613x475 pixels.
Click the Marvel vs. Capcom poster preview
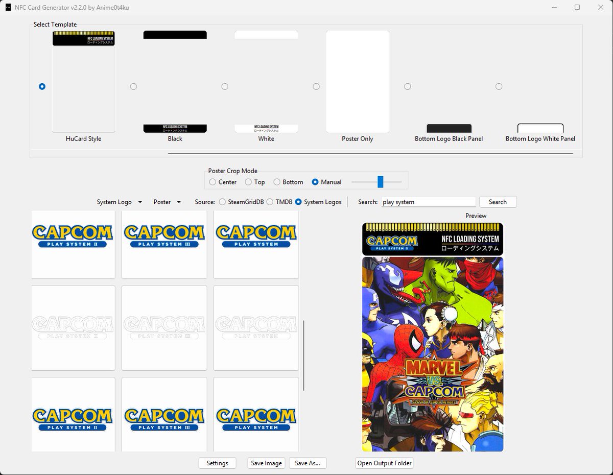(433, 354)
